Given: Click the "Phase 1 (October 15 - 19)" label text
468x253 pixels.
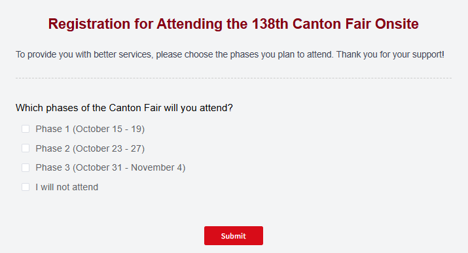Looking at the screenshot, I should point(90,129).
